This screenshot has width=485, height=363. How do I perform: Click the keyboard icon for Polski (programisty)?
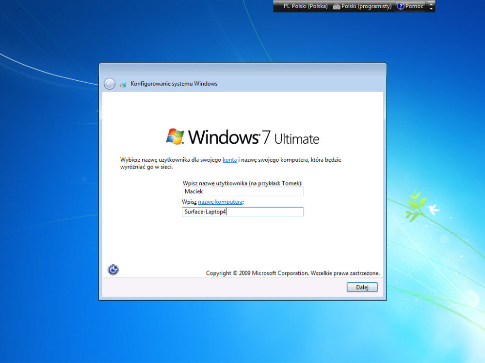click(x=337, y=6)
